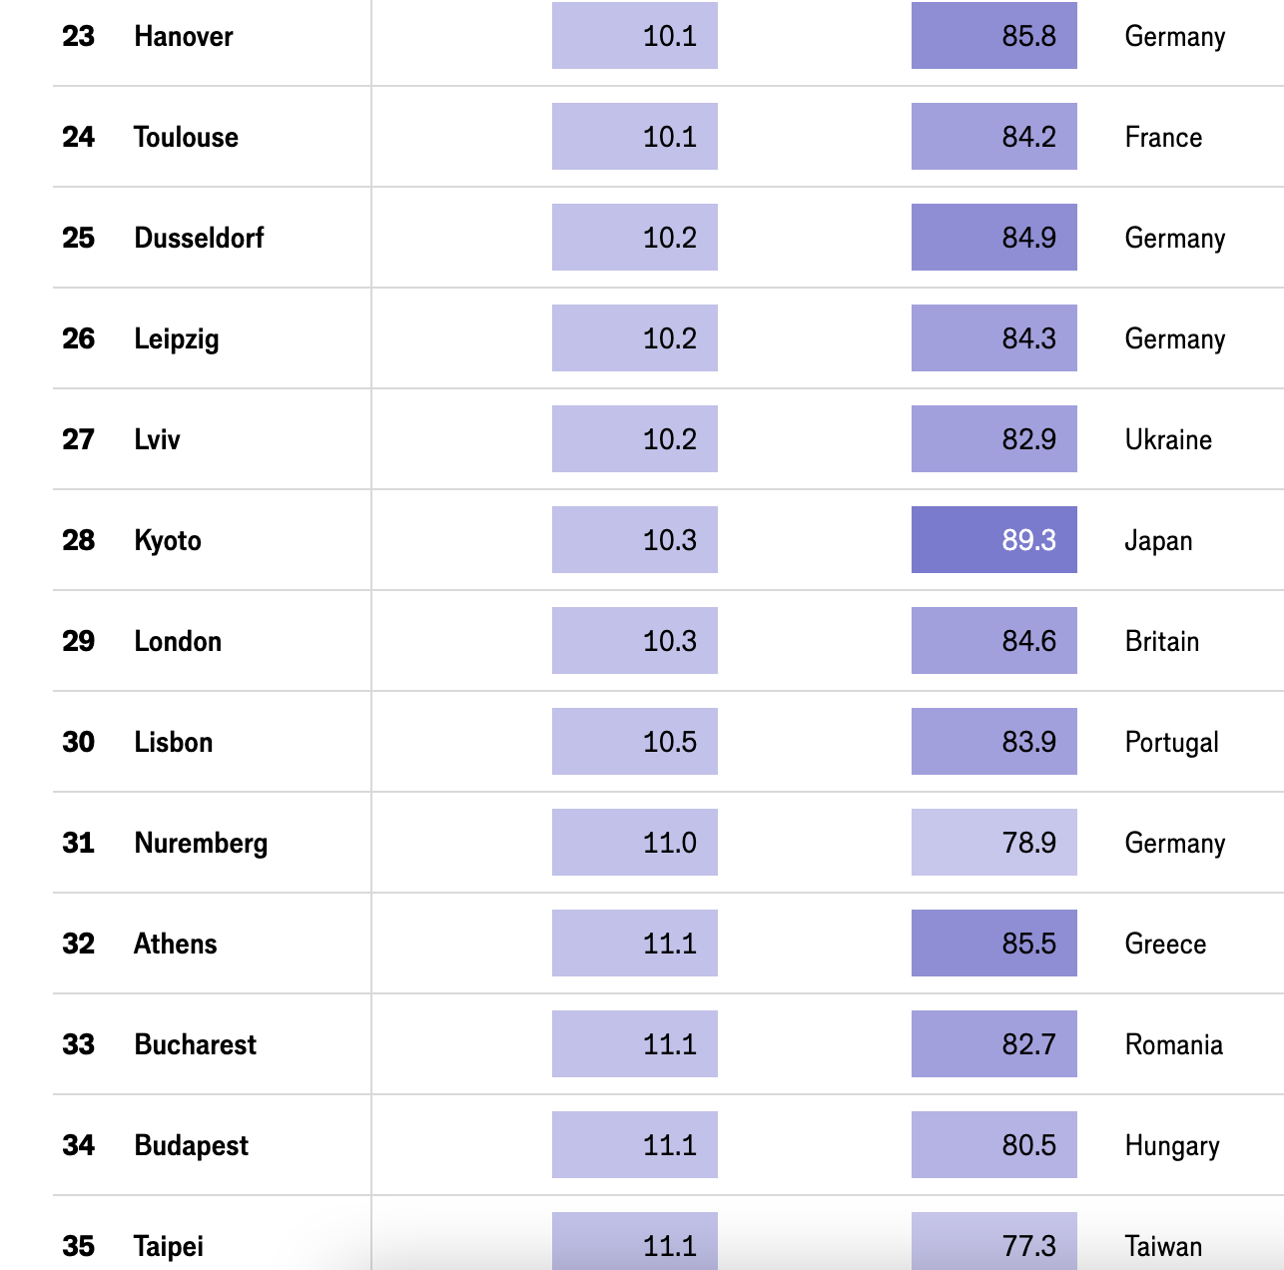Click Kyoto's dark 89.3 score cell

pos(994,540)
